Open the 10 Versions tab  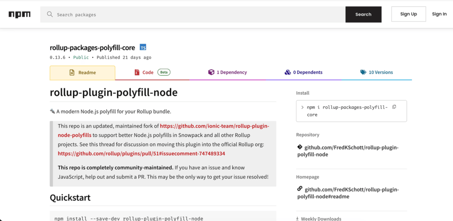coord(376,72)
